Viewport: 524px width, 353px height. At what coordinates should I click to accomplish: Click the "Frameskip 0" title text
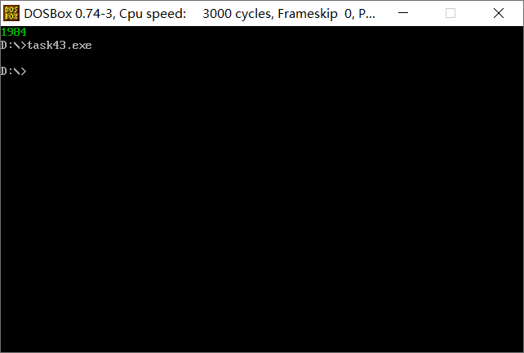pyautogui.click(x=316, y=14)
